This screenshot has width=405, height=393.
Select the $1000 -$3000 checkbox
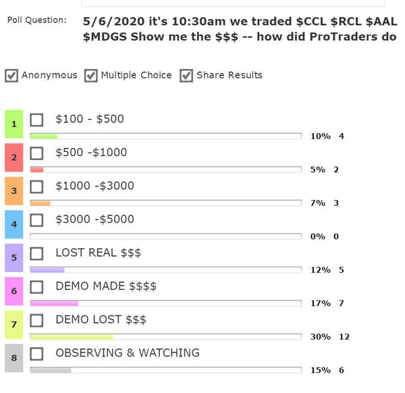click(x=37, y=186)
